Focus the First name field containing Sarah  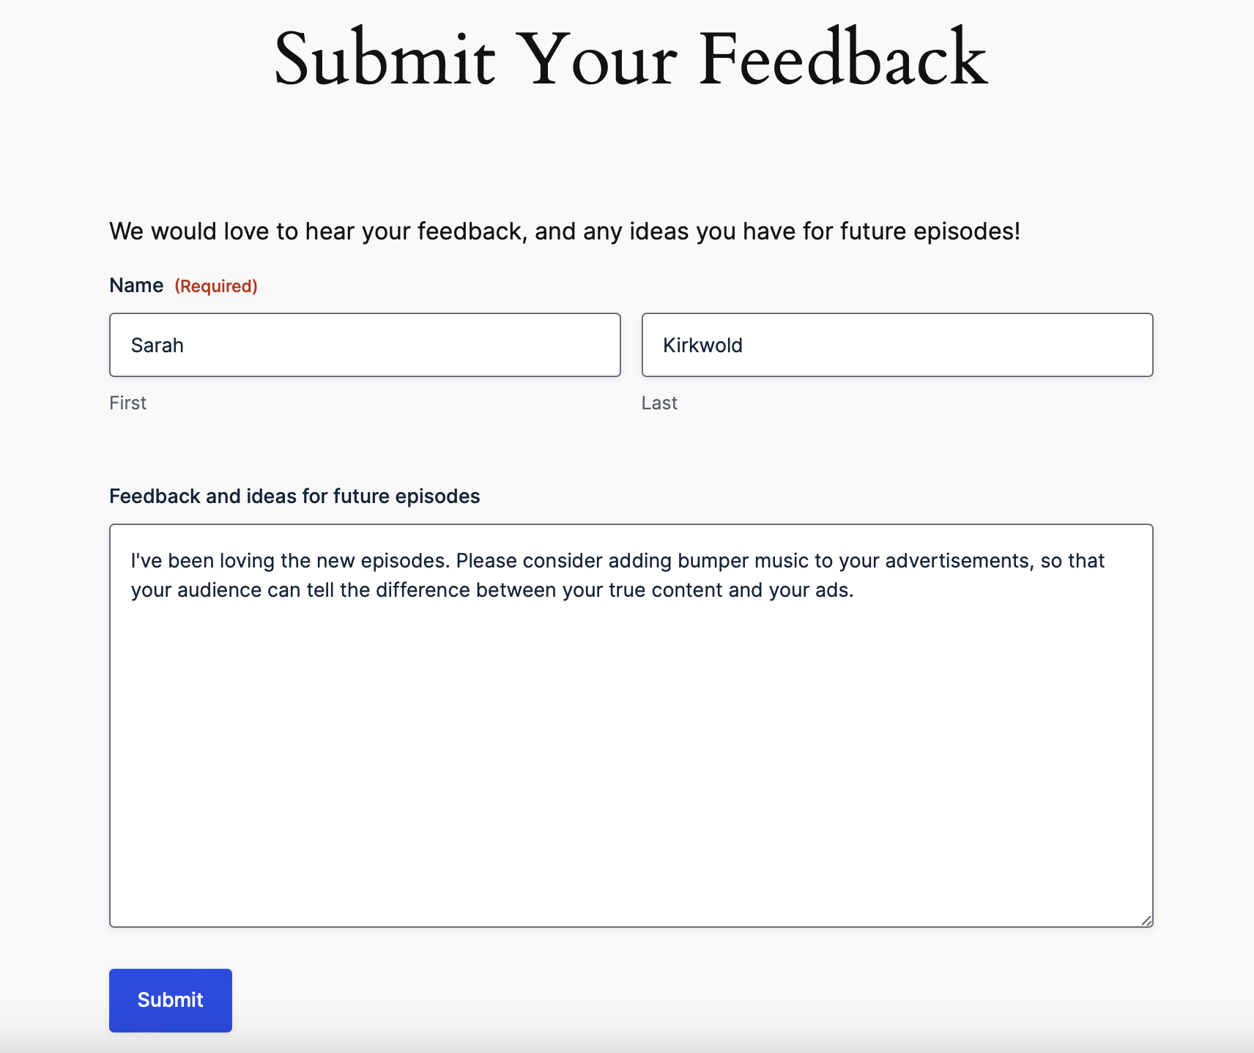[365, 345]
